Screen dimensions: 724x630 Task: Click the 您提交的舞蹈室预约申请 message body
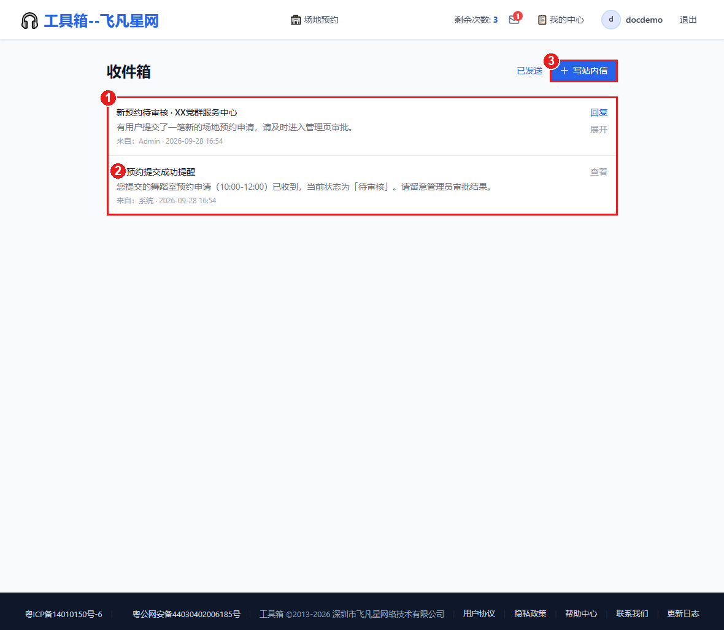(305, 187)
